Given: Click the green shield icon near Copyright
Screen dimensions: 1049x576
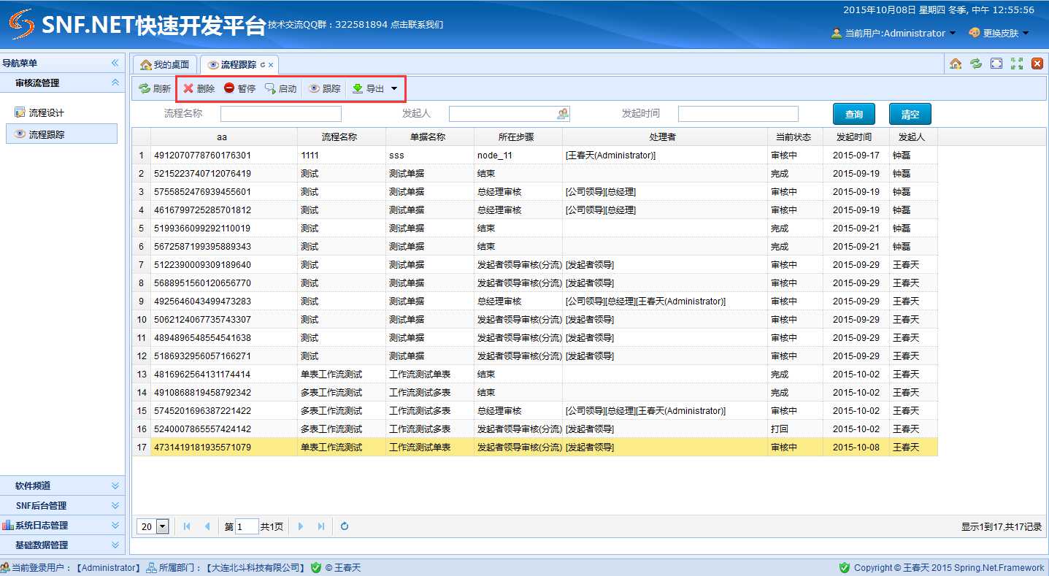Looking at the screenshot, I should coord(845,568).
